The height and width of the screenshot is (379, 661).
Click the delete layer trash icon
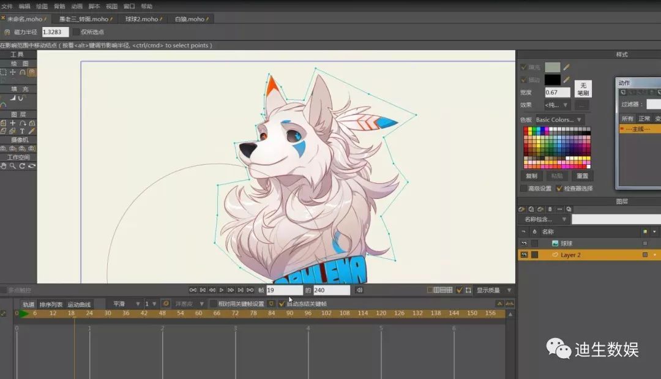pyautogui.click(x=550, y=209)
